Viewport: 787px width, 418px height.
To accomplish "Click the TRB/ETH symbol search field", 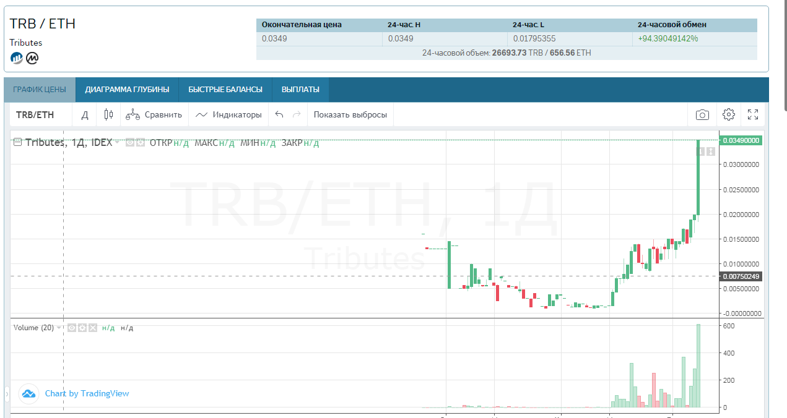I will point(41,114).
